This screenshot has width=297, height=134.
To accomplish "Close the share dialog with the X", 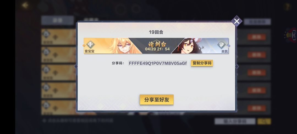I will click(x=237, y=21).
